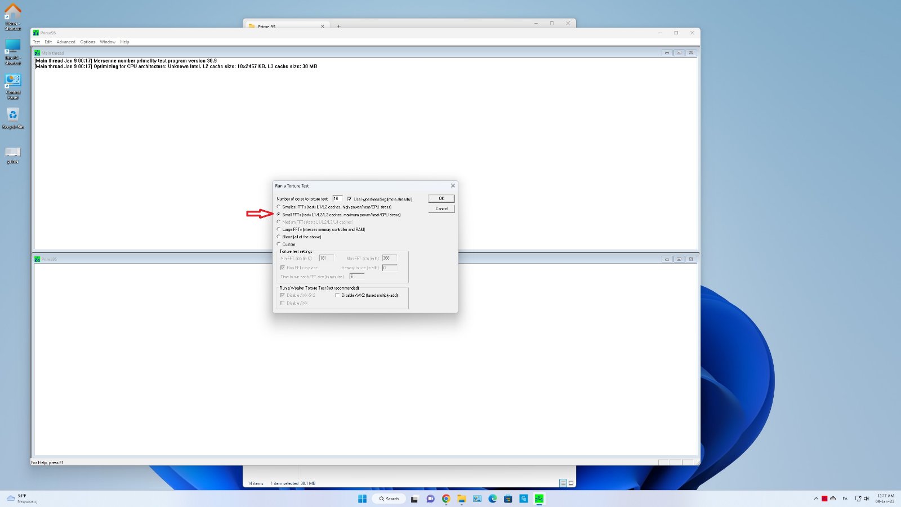Select the Blend (all of the above) option

[279, 237]
